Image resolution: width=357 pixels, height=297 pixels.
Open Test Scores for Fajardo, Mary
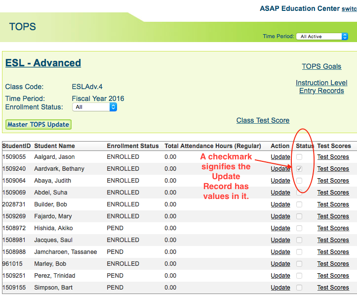(333, 216)
